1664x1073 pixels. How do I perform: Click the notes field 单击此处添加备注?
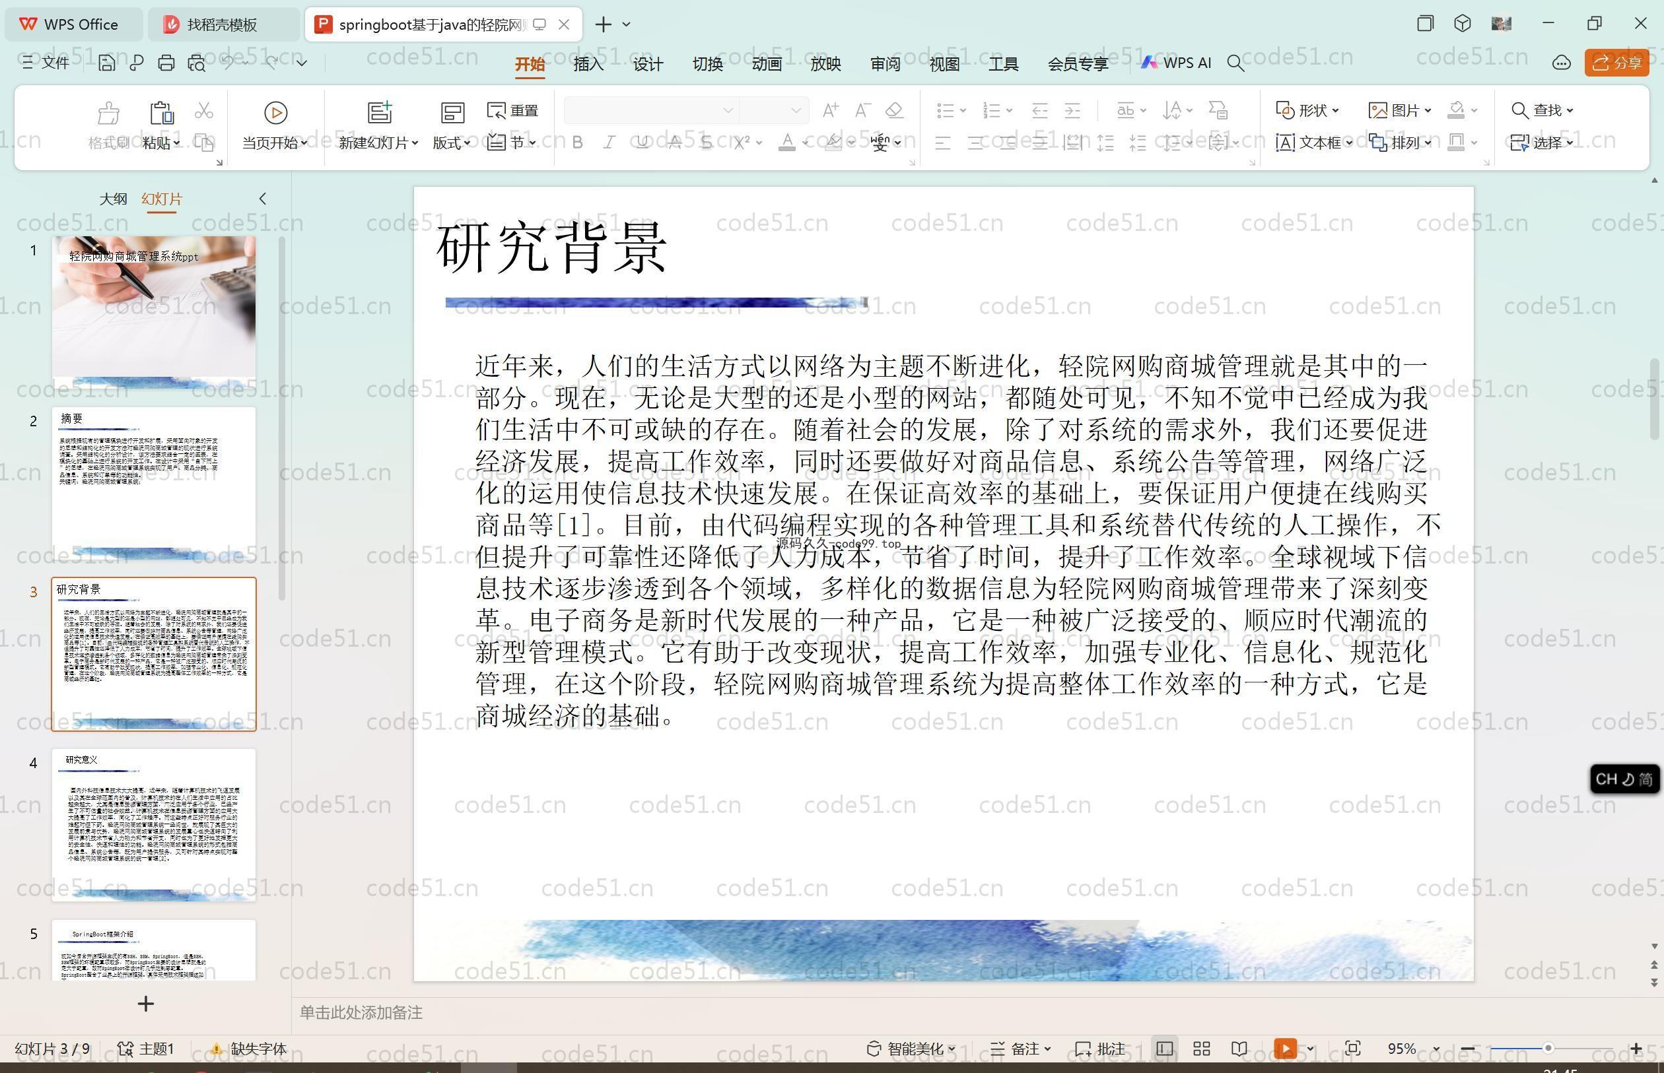coord(361,1012)
